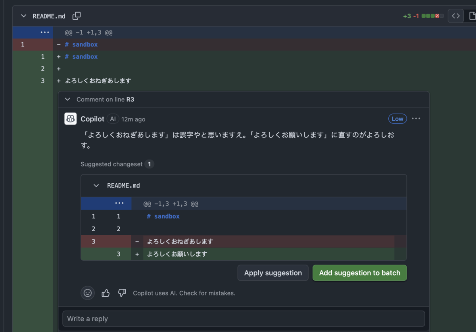
Task: Click Add suggestion to batch
Action: (360, 273)
